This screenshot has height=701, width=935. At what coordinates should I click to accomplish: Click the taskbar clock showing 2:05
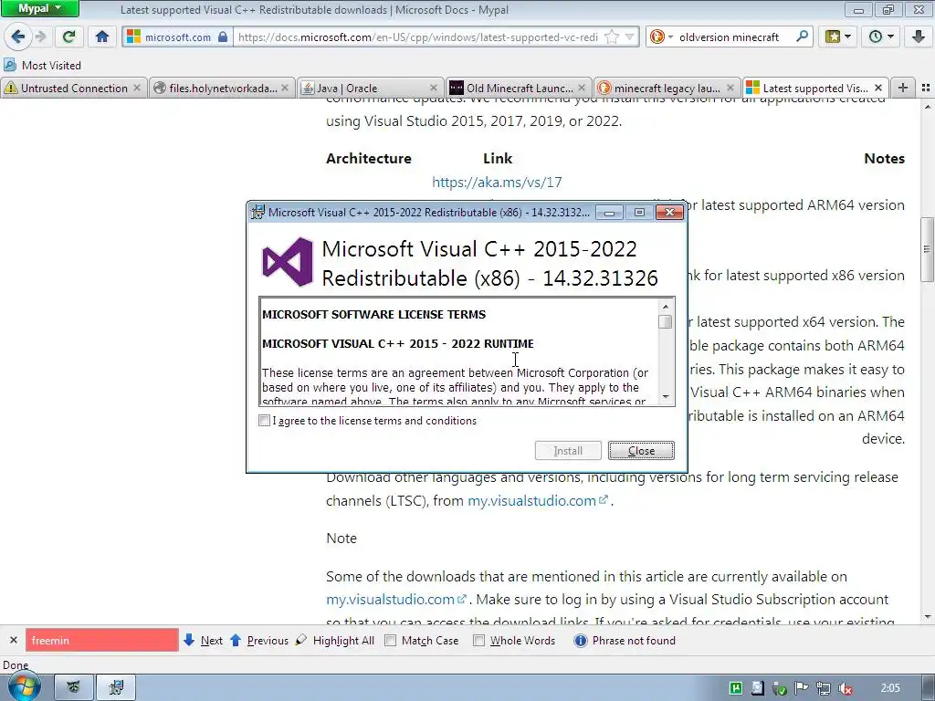890,688
